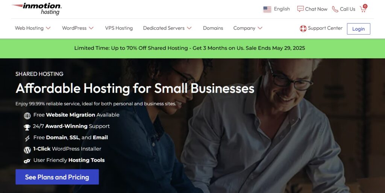This screenshot has height=193, width=385.
Task: Open the Domains menu item
Action: tap(213, 28)
